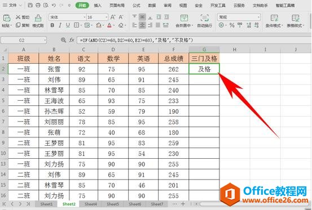Switch to the 页面布局 ribbon tab

[x=117, y=6]
